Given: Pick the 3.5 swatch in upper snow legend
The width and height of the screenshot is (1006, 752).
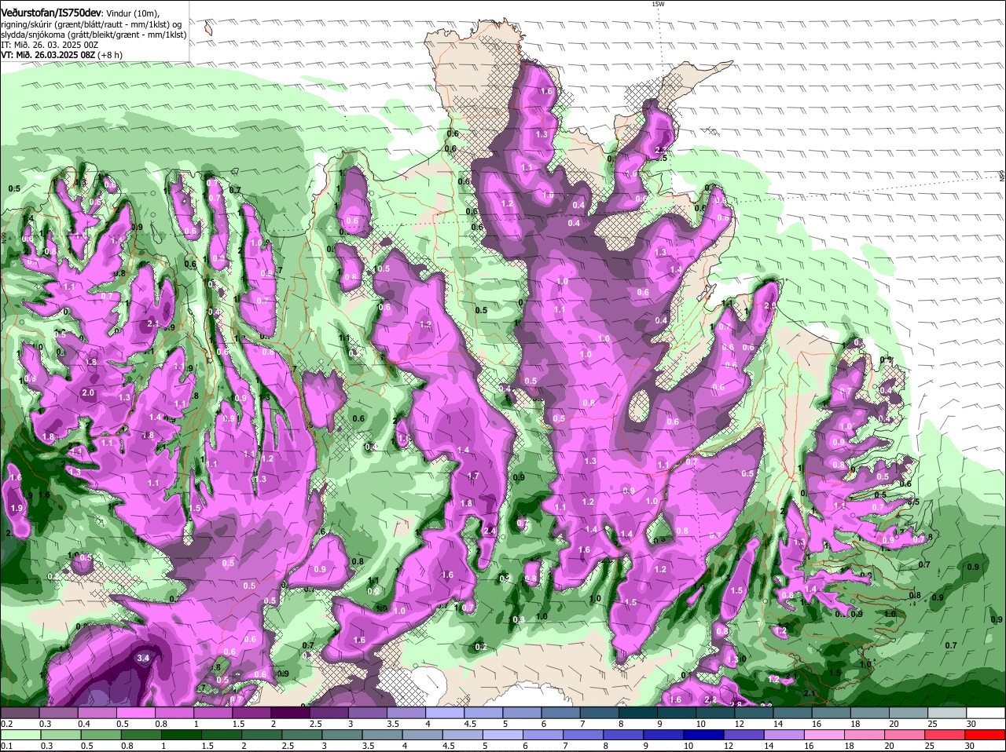Looking at the screenshot, I should coord(406,712).
